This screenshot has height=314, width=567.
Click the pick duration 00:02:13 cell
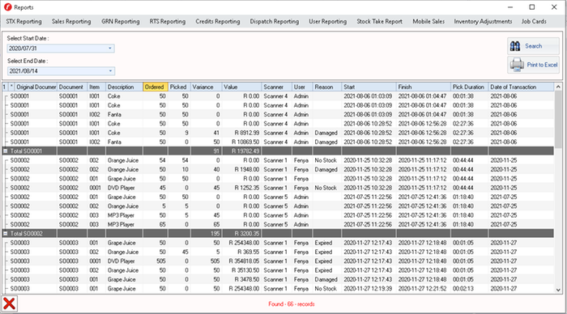pos(469,288)
